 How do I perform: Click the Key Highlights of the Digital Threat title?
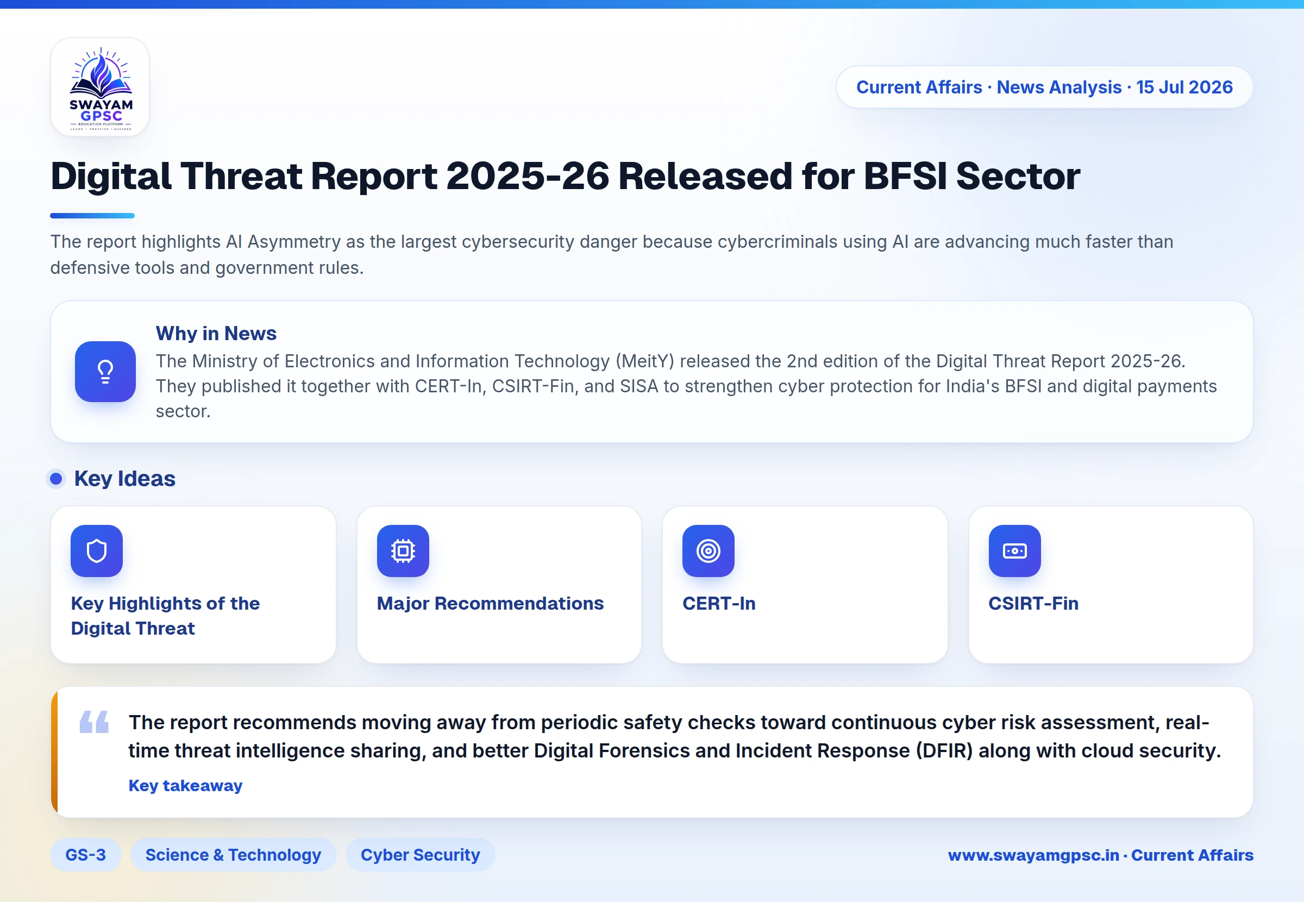pyautogui.click(x=165, y=616)
